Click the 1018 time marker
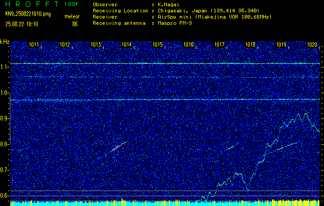Viewport: 324px width, 206px height. (x=250, y=45)
